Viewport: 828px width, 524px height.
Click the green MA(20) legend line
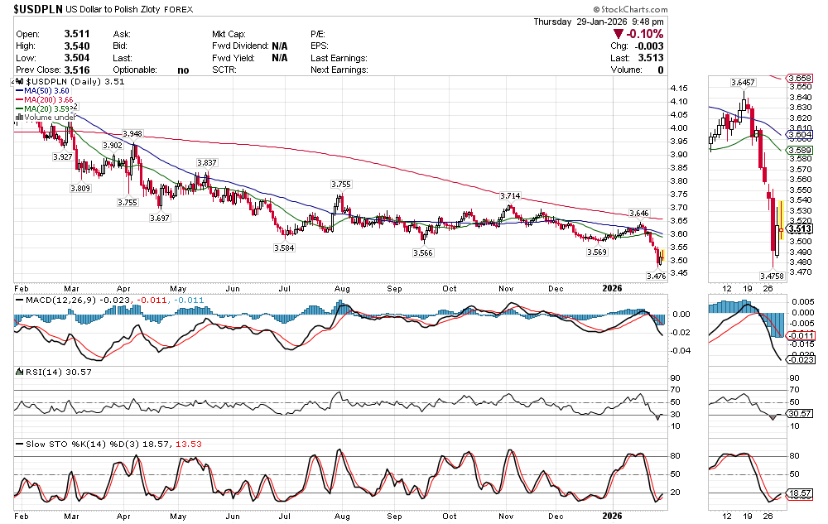[19, 109]
